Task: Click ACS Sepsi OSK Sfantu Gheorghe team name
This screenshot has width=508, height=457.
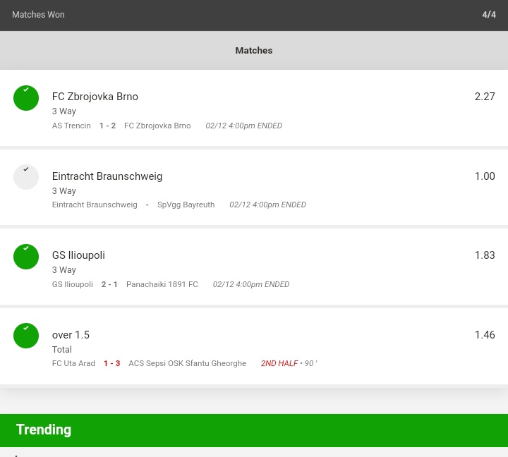Action: click(x=187, y=363)
